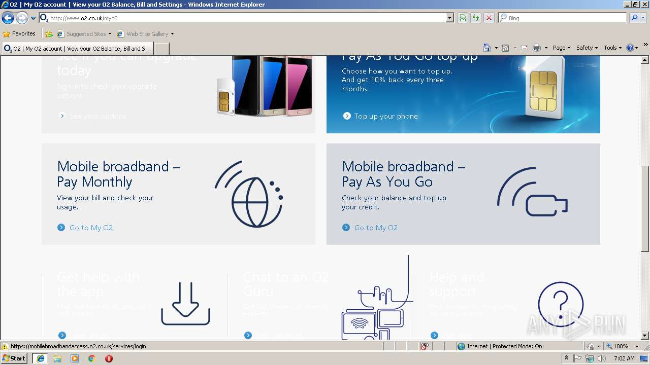650x365 pixels.
Task: Open a new blank tab
Action: point(161,49)
